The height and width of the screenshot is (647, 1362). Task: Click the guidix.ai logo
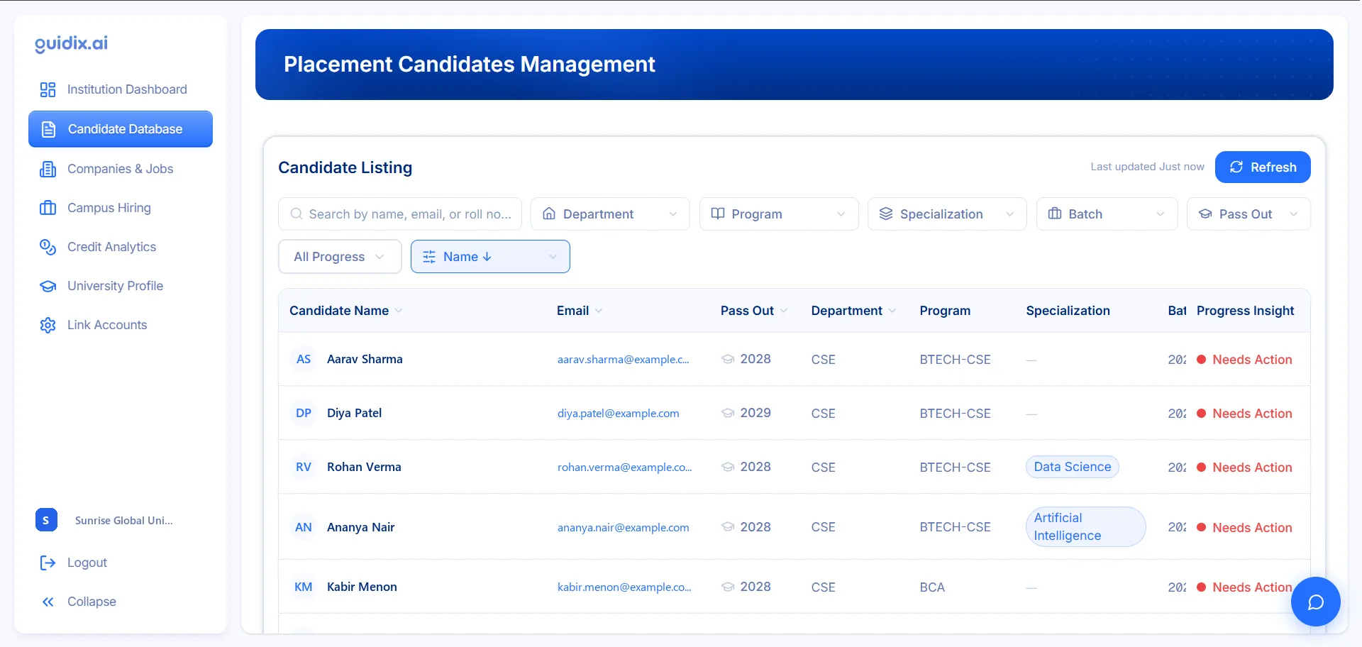(x=72, y=43)
